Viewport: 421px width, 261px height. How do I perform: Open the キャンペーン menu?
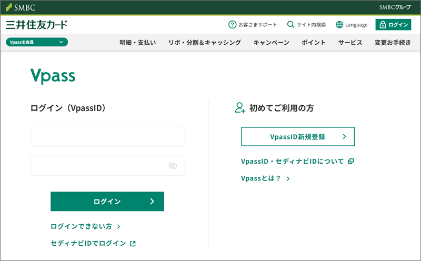271,43
